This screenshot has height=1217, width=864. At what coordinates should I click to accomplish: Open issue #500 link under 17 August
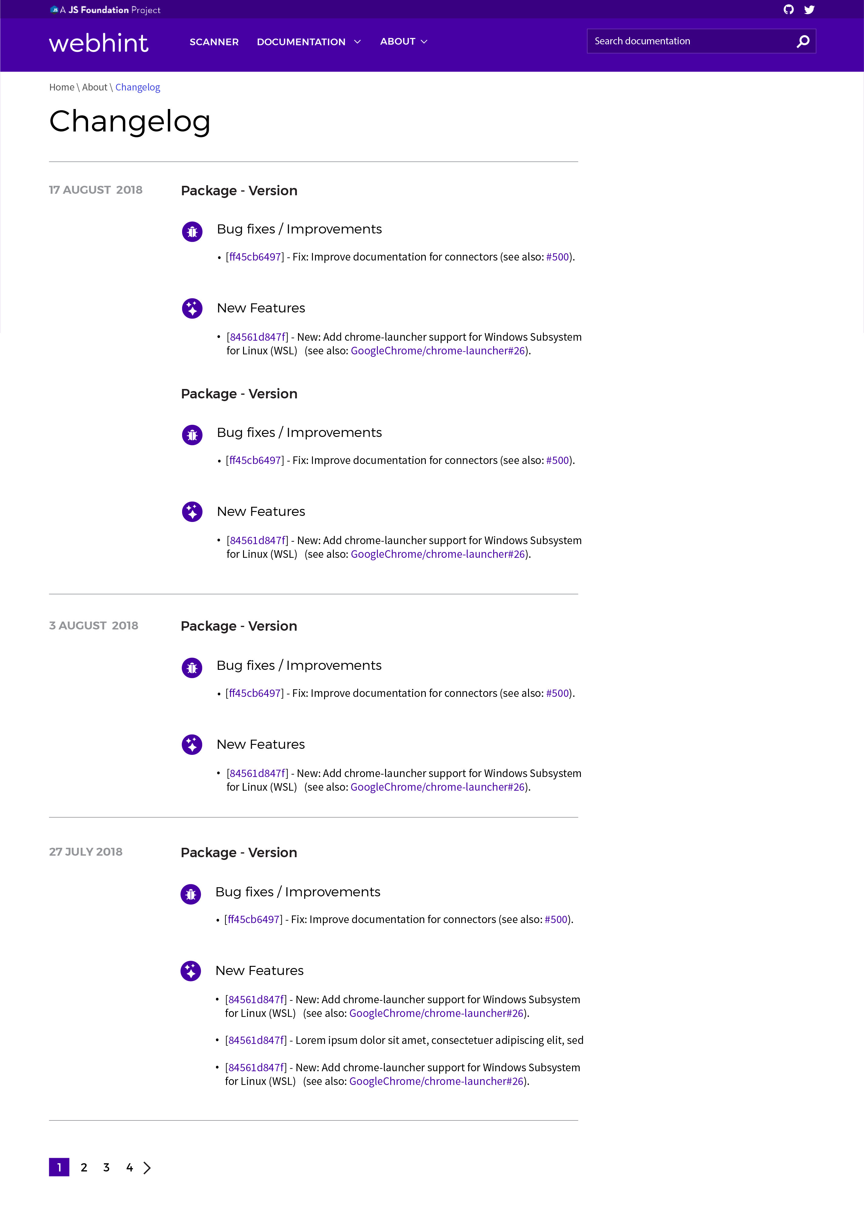(x=557, y=257)
